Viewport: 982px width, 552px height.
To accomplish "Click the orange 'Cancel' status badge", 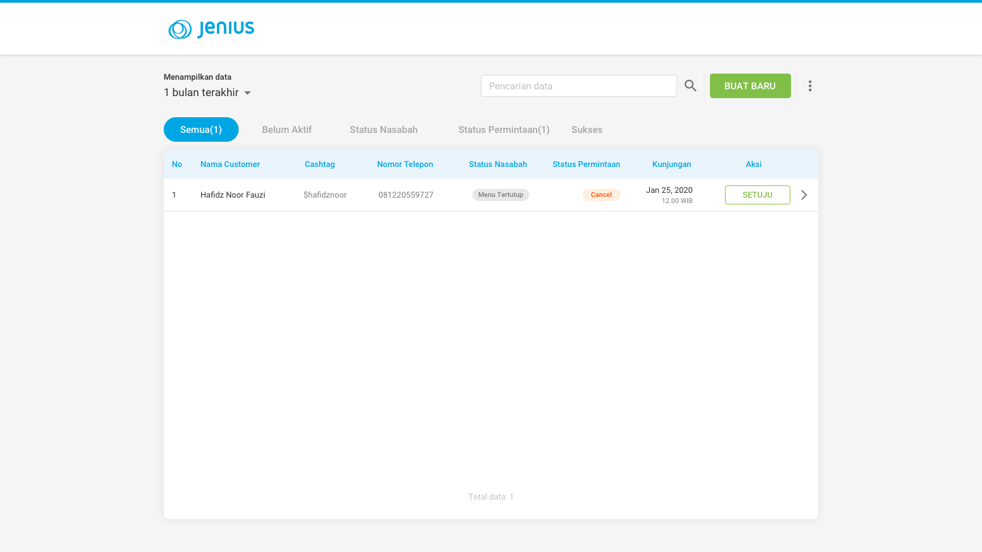I will [x=601, y=195].
